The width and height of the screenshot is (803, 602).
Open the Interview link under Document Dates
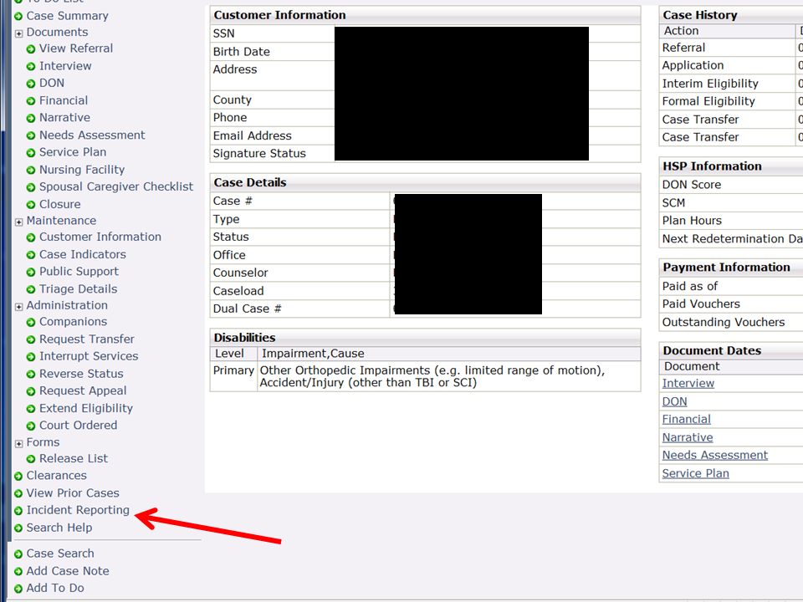click(x=688, y=384)
